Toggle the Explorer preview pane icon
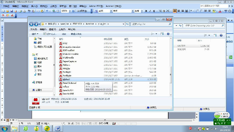 [162, 34]
